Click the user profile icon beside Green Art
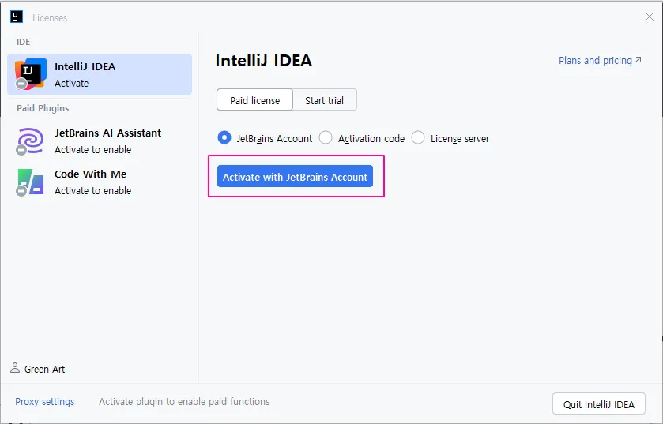Screen dimensions: 663x424 coord(15,368)
